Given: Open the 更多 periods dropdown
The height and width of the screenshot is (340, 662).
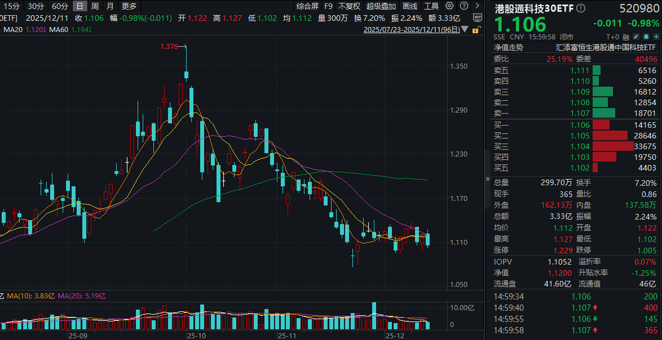Looking at the screenshot, I should click(129, 6).
